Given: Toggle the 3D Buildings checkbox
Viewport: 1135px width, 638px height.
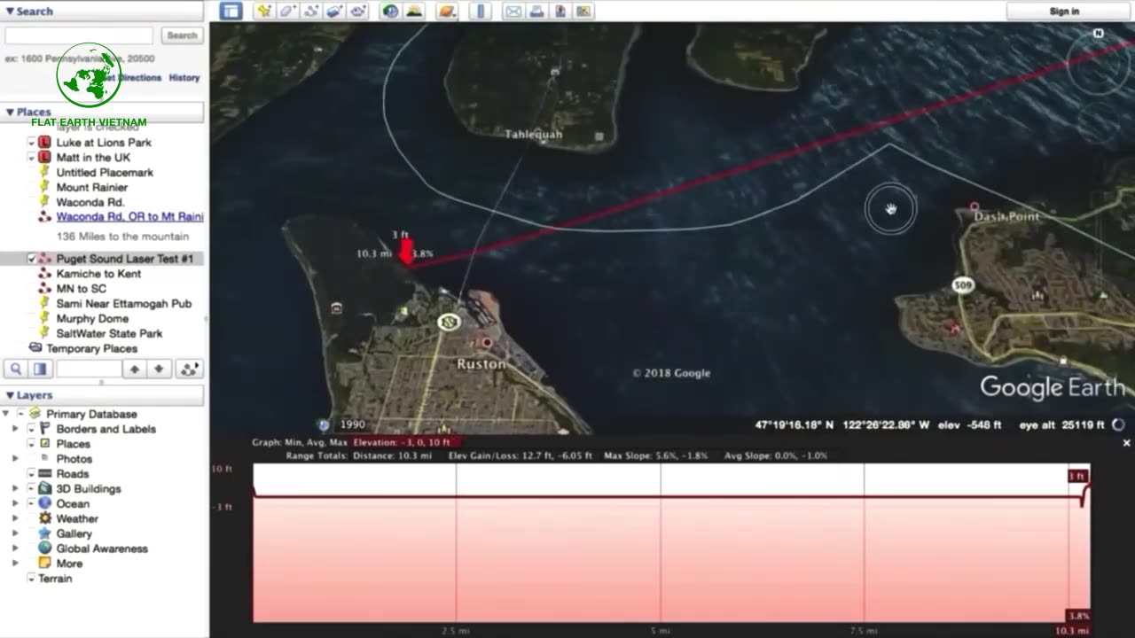Looking at the screenshot, I should point(32,489).
